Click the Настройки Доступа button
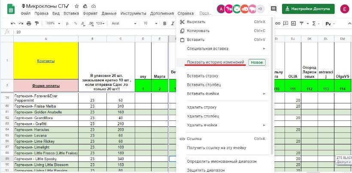 click(x=307, y=9)
